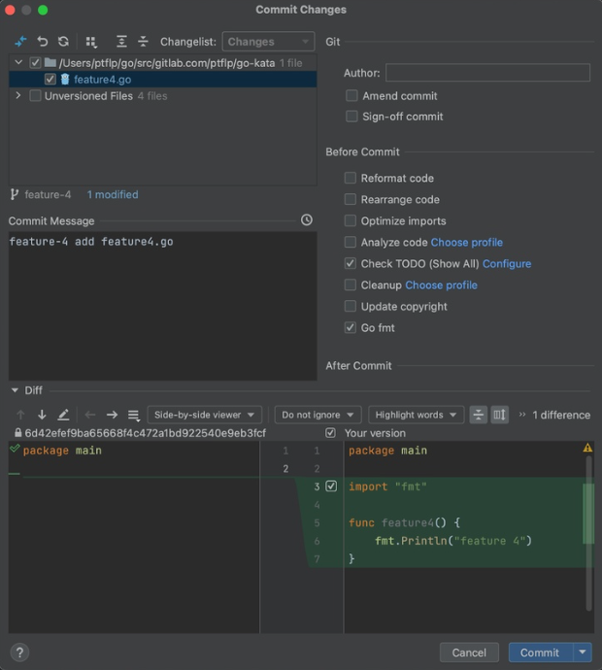Click the pencil edit source icon in diff
The image size is (602, 670).
pos(63,415)
